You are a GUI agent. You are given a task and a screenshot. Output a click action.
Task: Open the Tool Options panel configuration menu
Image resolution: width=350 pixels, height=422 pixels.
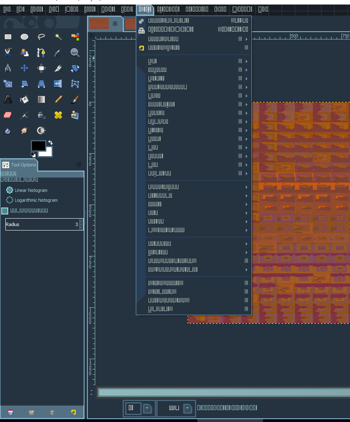pyautogui.click(x=79, y=165)
